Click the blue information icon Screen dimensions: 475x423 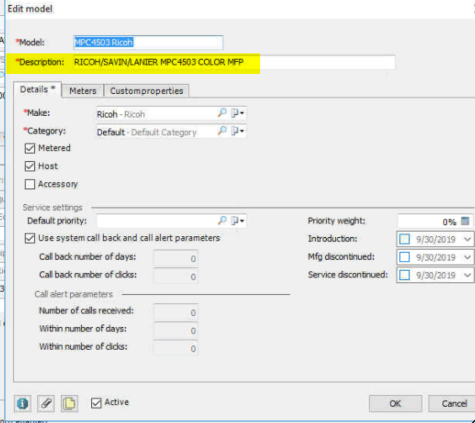tap(23, 403)
